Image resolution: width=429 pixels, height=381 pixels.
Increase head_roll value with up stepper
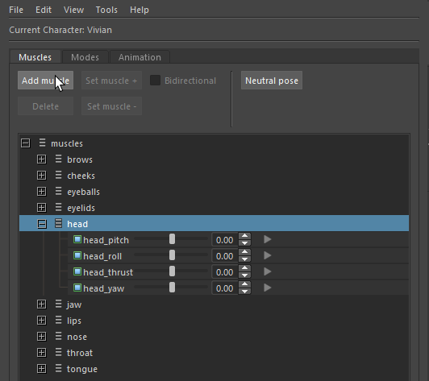[x=244, y=252]
